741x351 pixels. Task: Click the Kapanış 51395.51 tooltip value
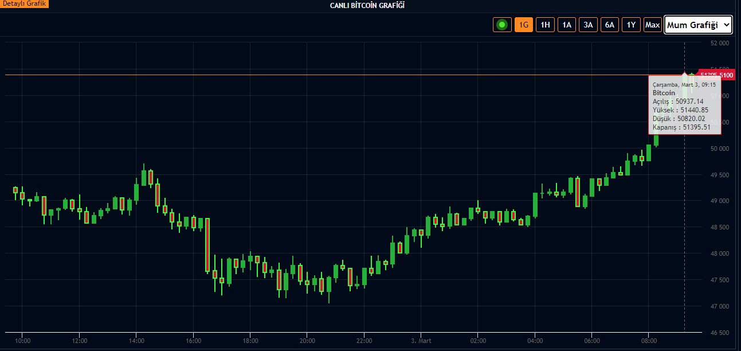tap(681, 127)
